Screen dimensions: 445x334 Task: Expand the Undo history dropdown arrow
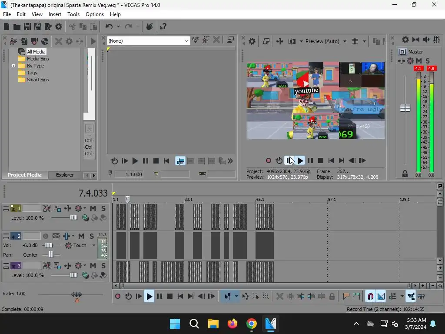pos(118,27)
